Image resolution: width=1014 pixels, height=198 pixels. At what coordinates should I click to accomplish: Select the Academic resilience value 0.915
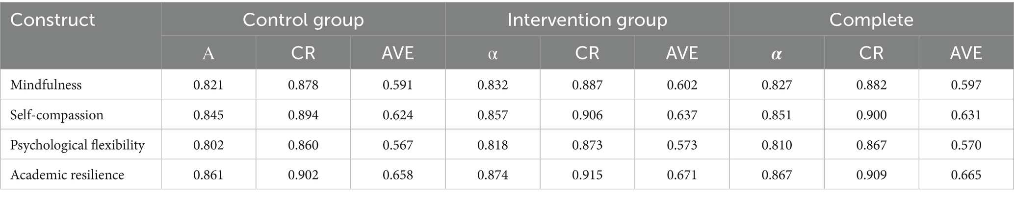pyautogui.click(x=587, y=175)
